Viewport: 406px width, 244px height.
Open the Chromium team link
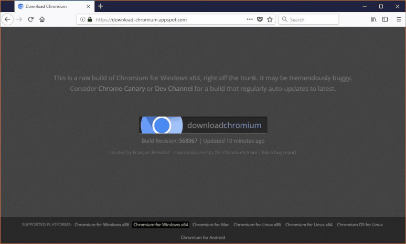tap(240, 153)
